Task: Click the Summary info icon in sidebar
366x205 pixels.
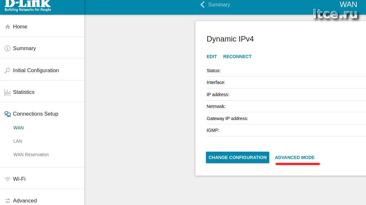Action: point(7,48)
